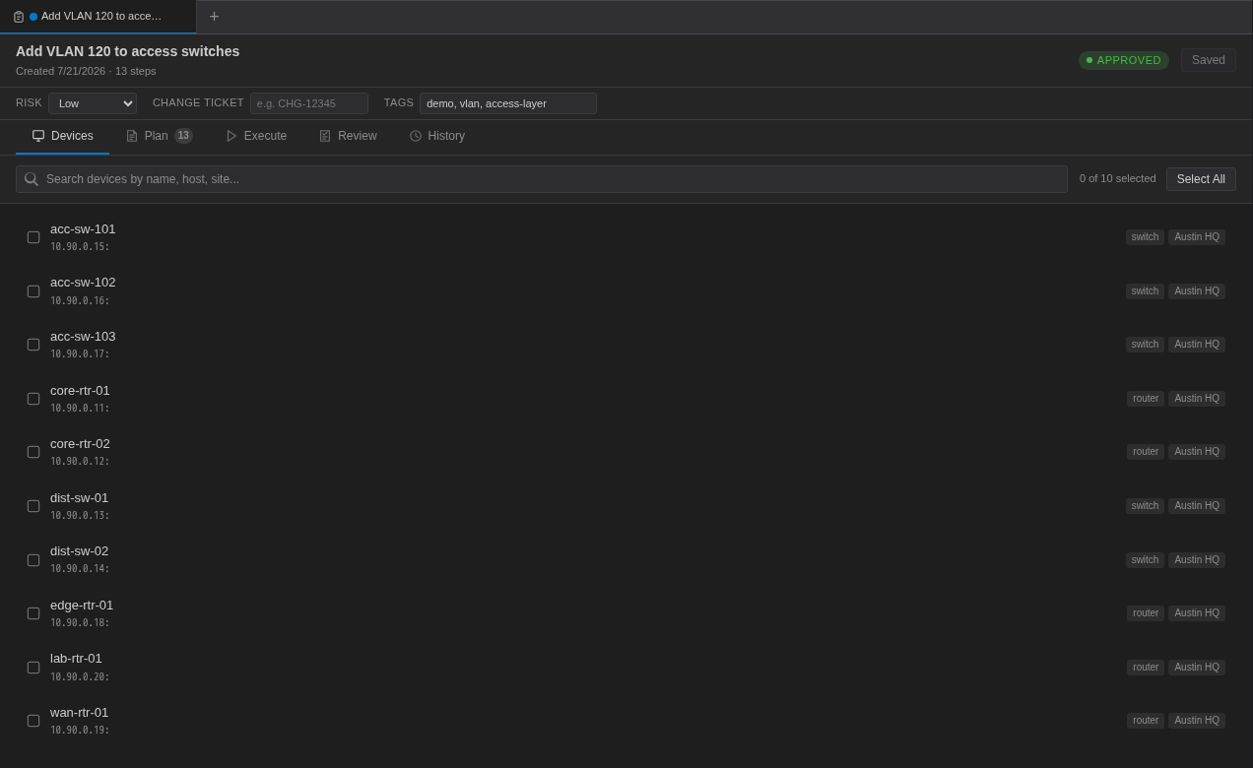Switch to the Review tab
The height and width of the screenshot is (768, 1253).
(x=348, y=136)
